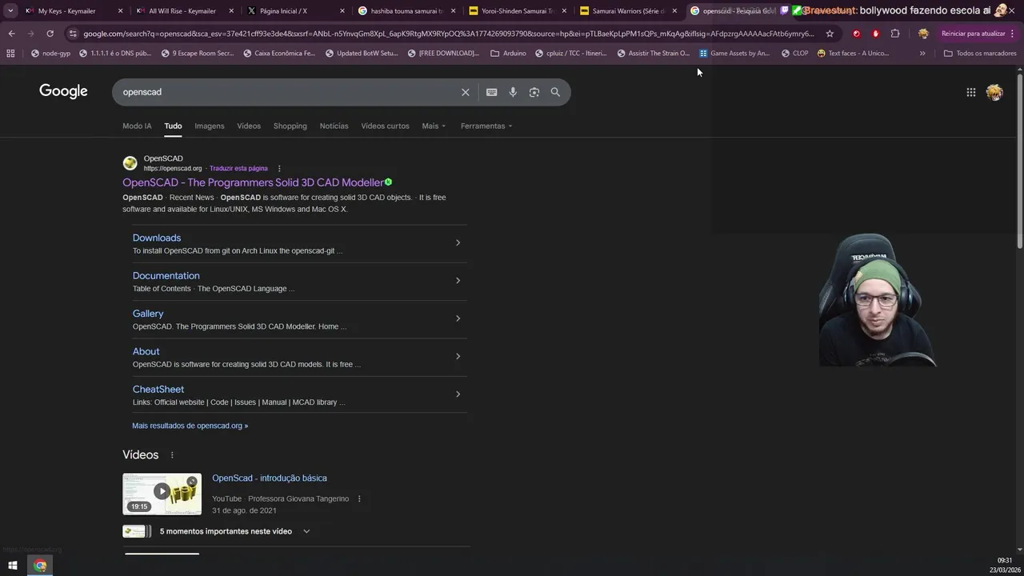Clear the Google search box with X
1024x576 pixels.
[x=465, y=92]
